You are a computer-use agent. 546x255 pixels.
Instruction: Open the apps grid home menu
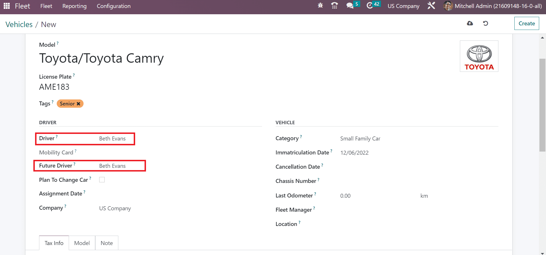point(7,6)
